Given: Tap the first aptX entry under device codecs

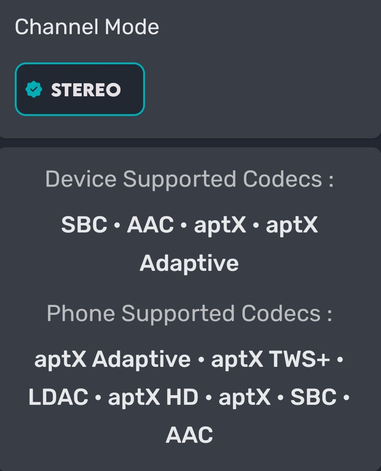Looking at the screenshot, I should pyautogui.click(x=220, y=225).
